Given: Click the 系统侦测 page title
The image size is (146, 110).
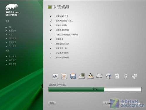Looking at the screenshot, I should (x=61, y=7).
